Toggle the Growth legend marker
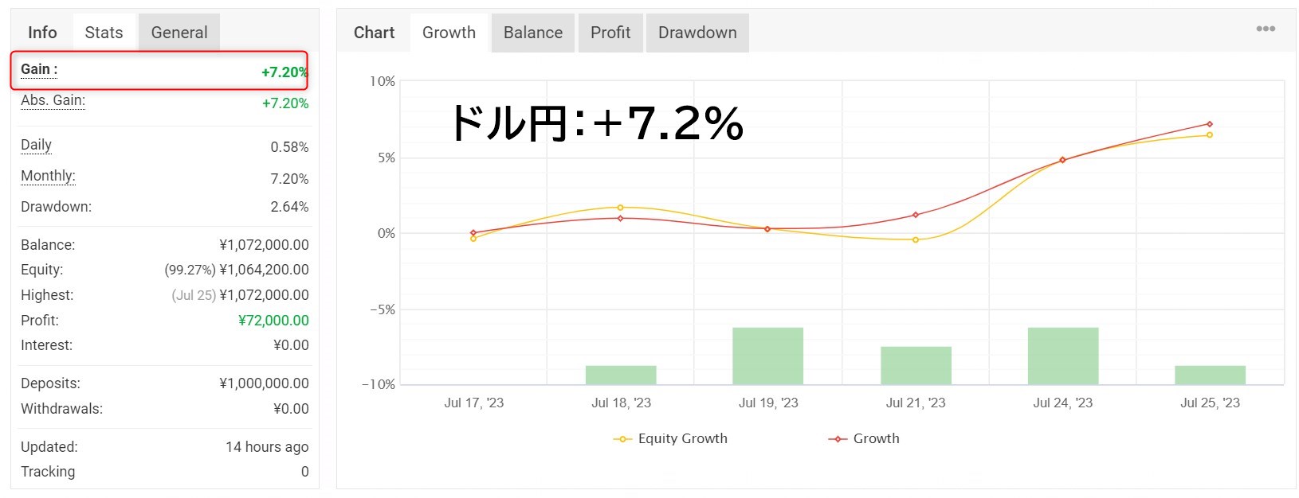 tap(838, 439)
